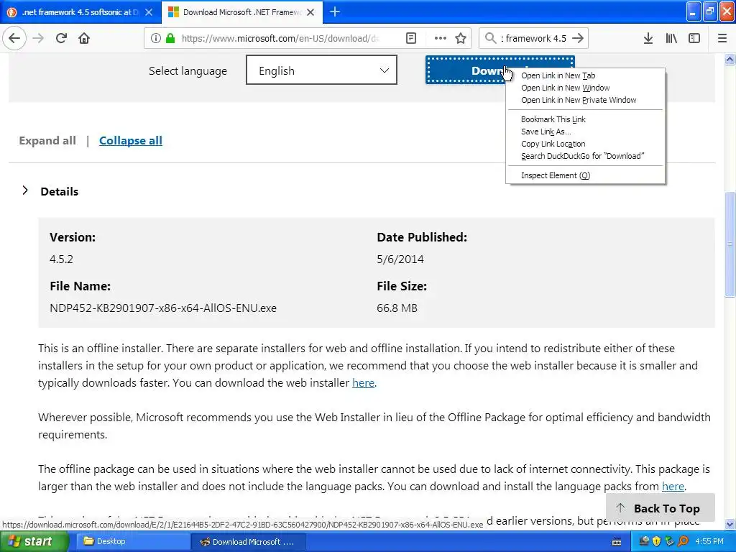Focus the search box with 'framework 4.5'
This screenshot has width=736, height=552.
(534, 38)
